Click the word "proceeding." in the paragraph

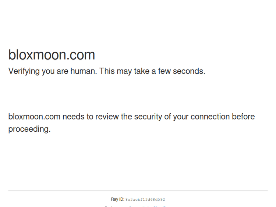click(29, 129)
